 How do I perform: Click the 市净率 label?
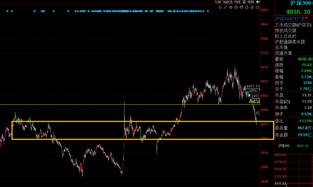[281, 108]
